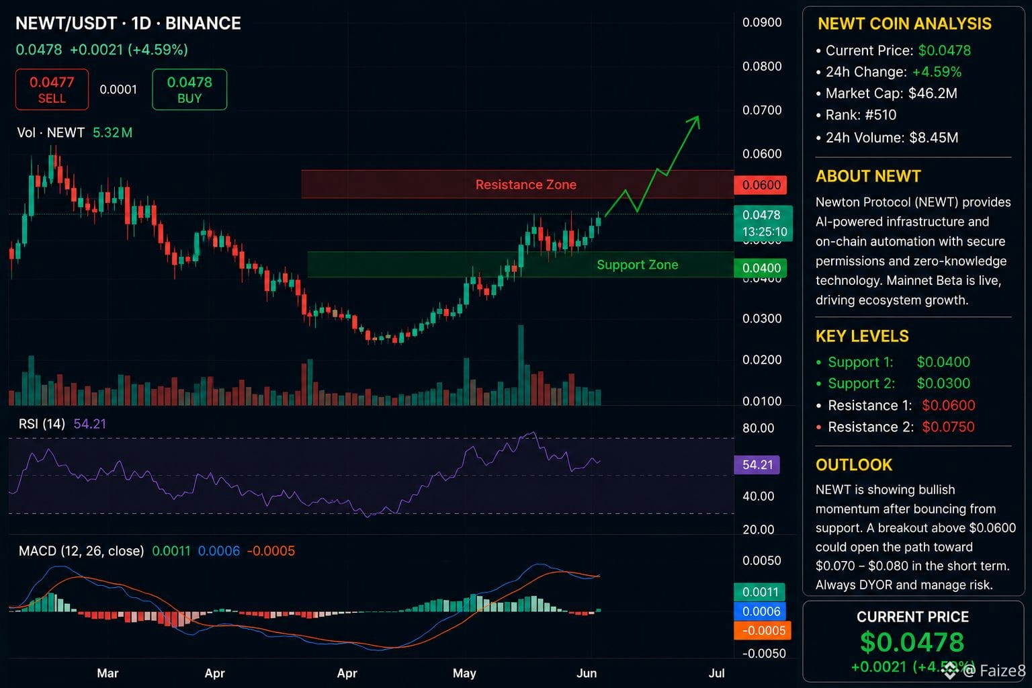Click the 0.0300 price axis label
This screenshot has height=688, width=1032.
click(762, 318)
